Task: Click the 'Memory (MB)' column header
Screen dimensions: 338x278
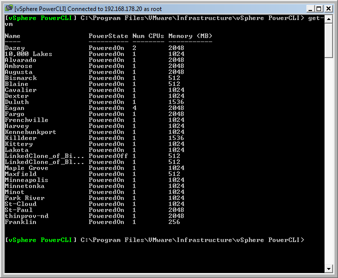Action: [190, 36]
